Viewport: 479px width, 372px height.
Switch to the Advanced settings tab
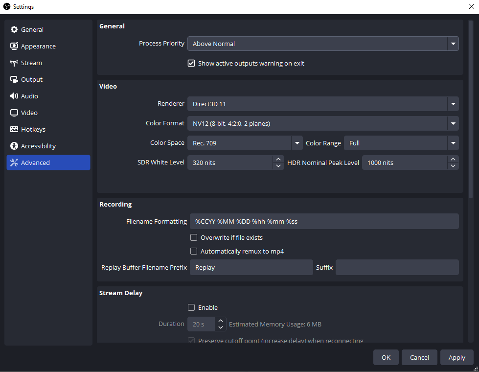[x=34, y=163]
